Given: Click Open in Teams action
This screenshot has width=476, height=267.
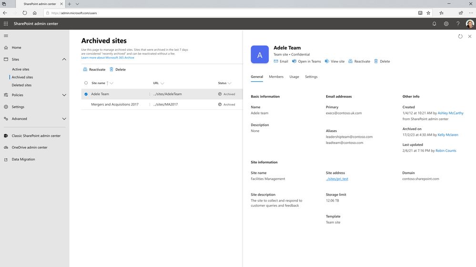Looking at the screenshot, I should [x=306, y=61].
